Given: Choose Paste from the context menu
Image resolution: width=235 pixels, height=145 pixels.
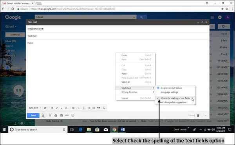Looking at the screenshot, I should point(124,74).
